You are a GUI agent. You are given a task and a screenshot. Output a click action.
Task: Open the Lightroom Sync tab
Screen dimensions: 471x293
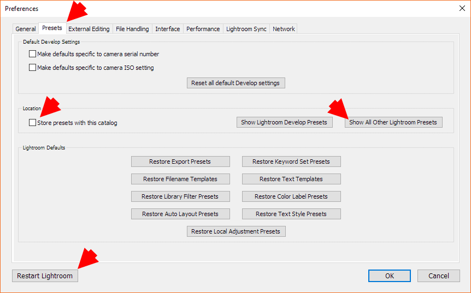coord(246,29)
